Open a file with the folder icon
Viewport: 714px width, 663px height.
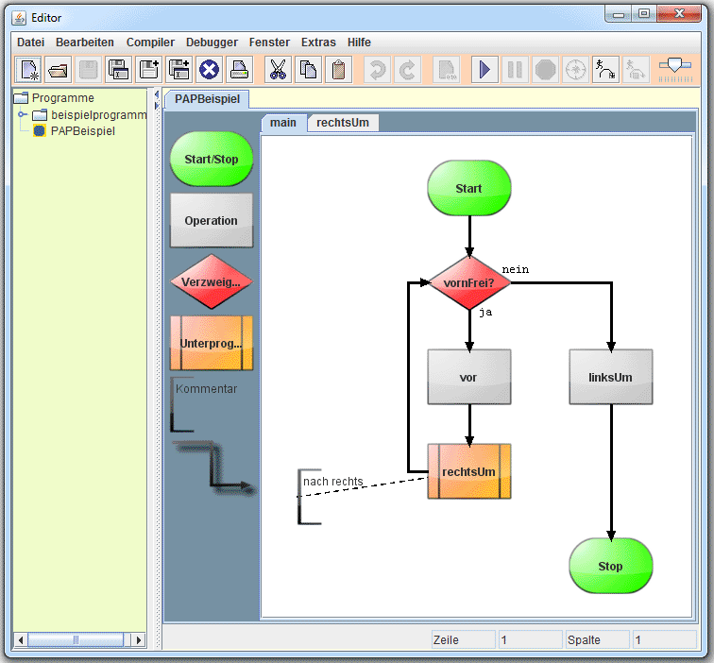click(59, 70)
